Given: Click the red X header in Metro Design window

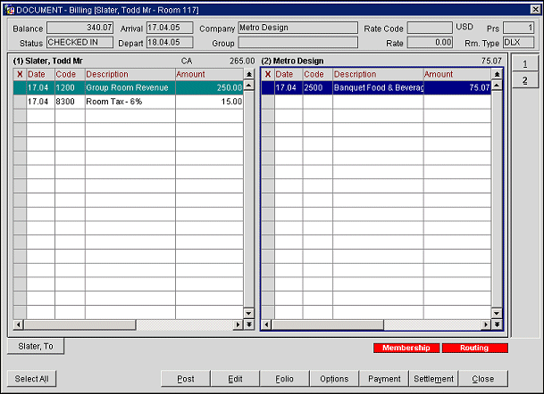Looking at the screenshot, I should [267, 74].
